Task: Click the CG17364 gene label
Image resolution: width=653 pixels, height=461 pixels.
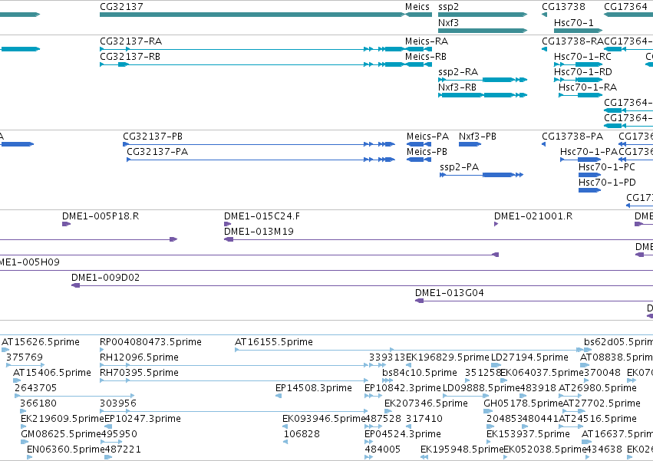Action: 625,7
